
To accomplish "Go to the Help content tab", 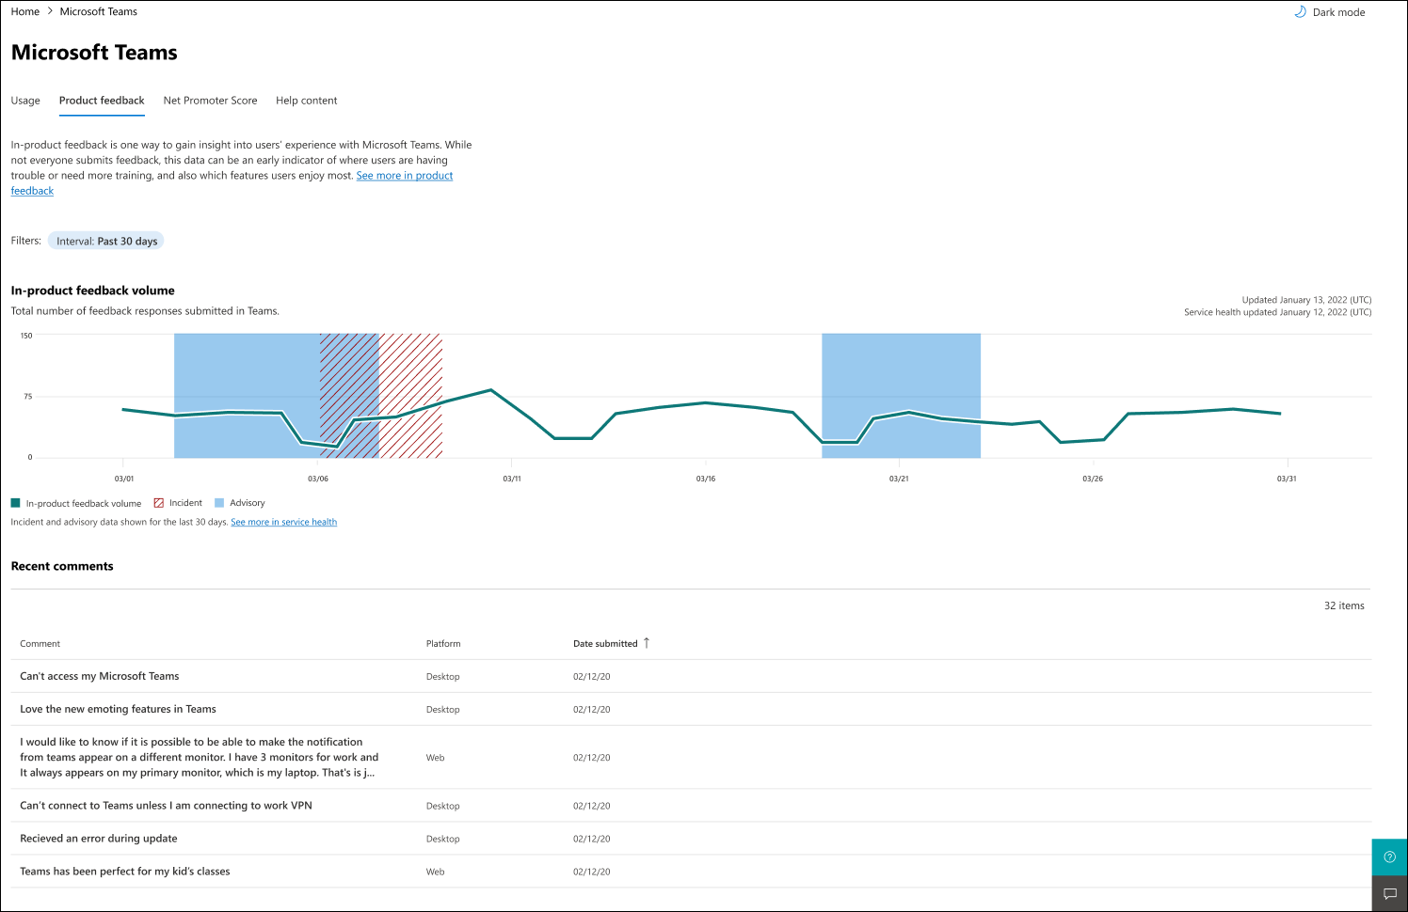I will click(x=306, y=101).
